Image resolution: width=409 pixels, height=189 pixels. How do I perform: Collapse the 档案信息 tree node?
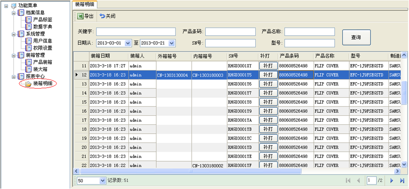click(14, 13)
